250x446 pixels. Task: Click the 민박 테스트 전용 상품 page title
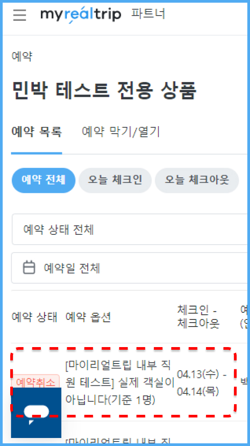[104, 91]
